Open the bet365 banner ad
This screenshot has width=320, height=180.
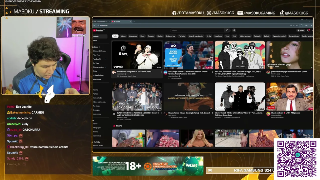(148, 166)
